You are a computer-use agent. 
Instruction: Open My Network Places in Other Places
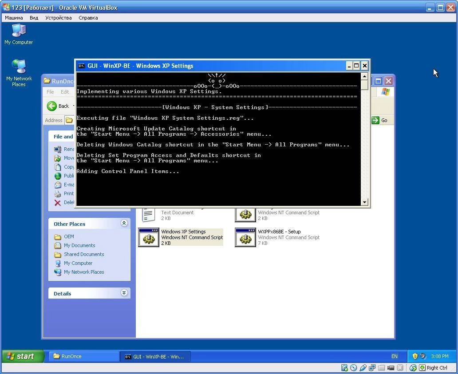pyautogui.click(x=84, y=272)
